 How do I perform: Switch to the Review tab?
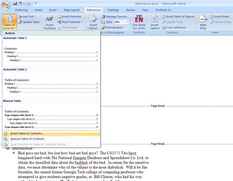(x=130, y=10)
